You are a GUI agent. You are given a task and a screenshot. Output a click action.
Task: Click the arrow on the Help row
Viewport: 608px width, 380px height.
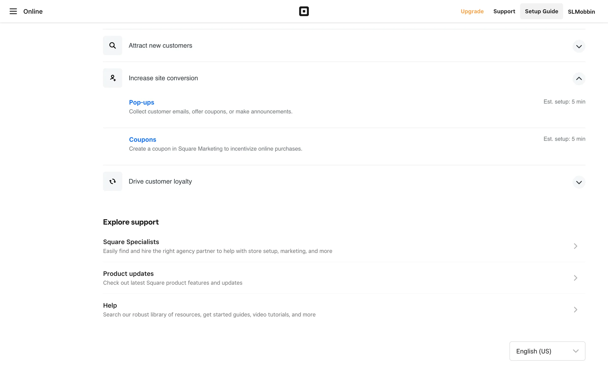pyautogui.click(x=575, y=309)
